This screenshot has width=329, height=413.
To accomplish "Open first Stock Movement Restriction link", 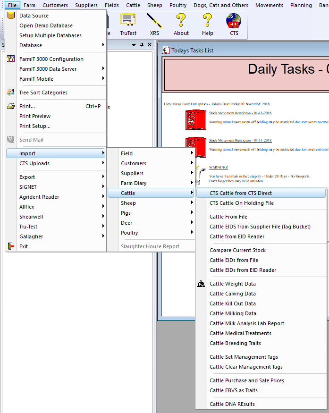I will click(x=240, y=113).
